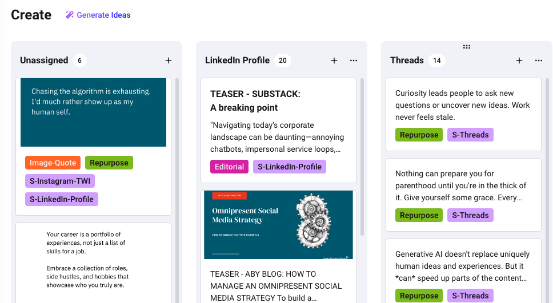
Task: Click the Generate Ideas link
Action: tap(103, 15)
